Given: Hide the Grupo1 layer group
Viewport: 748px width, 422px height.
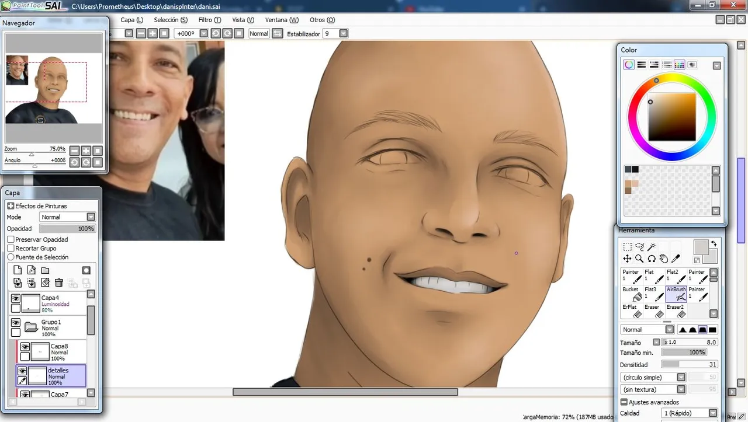Looking at the screenshot, I should pyautogui.click(x=16, y=323).
